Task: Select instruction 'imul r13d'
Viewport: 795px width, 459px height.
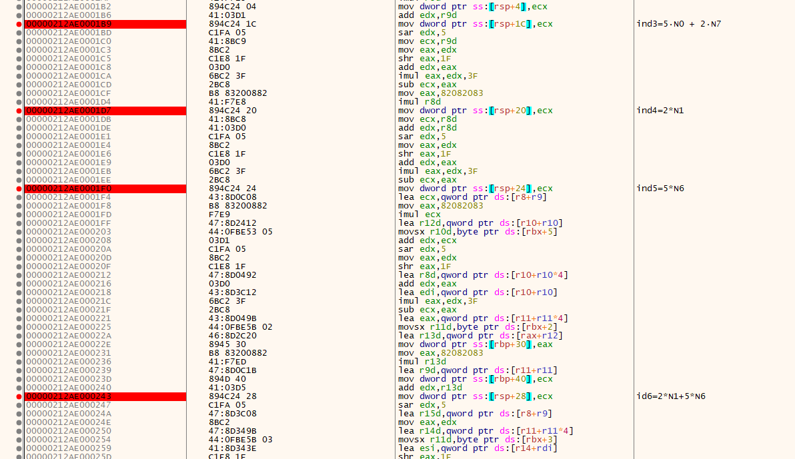Action: click(422, 362)
